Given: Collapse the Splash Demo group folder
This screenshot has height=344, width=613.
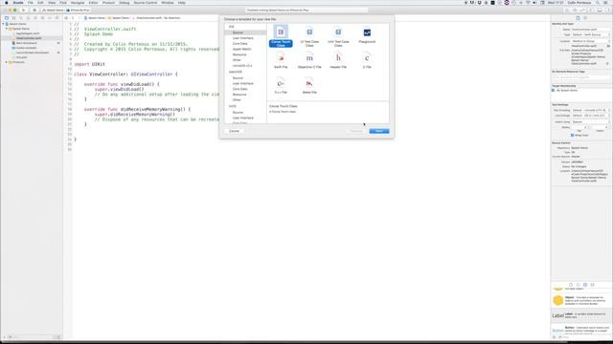Looking at the screenshot, I should click(7, 29).
